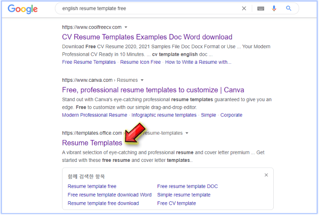Open the Corporate sitelink under Canva

(x=231, y=115)
